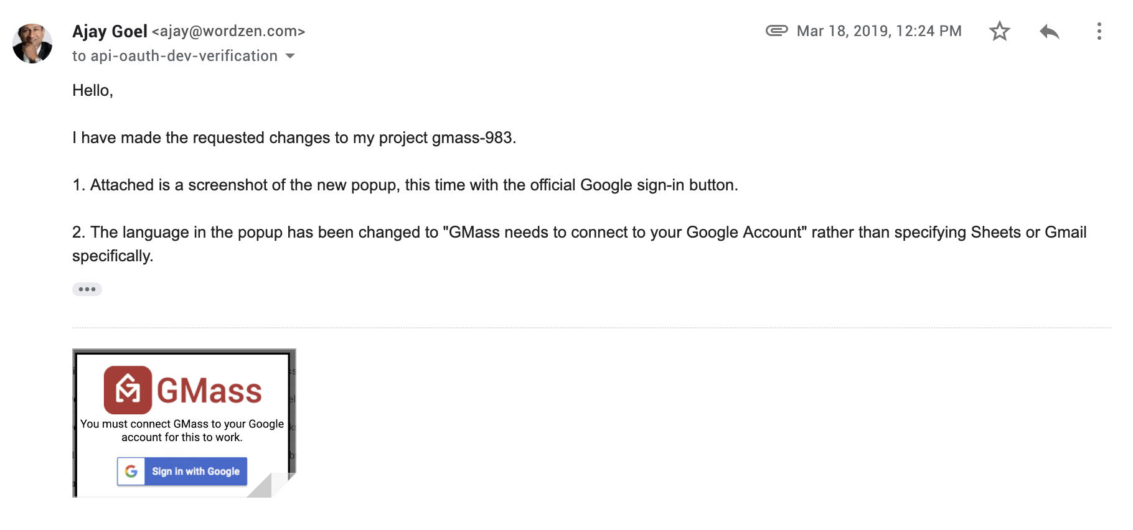The image size is (1133, 530).
Task: Click the reply arrow icon
Action: click(1049, 31)
